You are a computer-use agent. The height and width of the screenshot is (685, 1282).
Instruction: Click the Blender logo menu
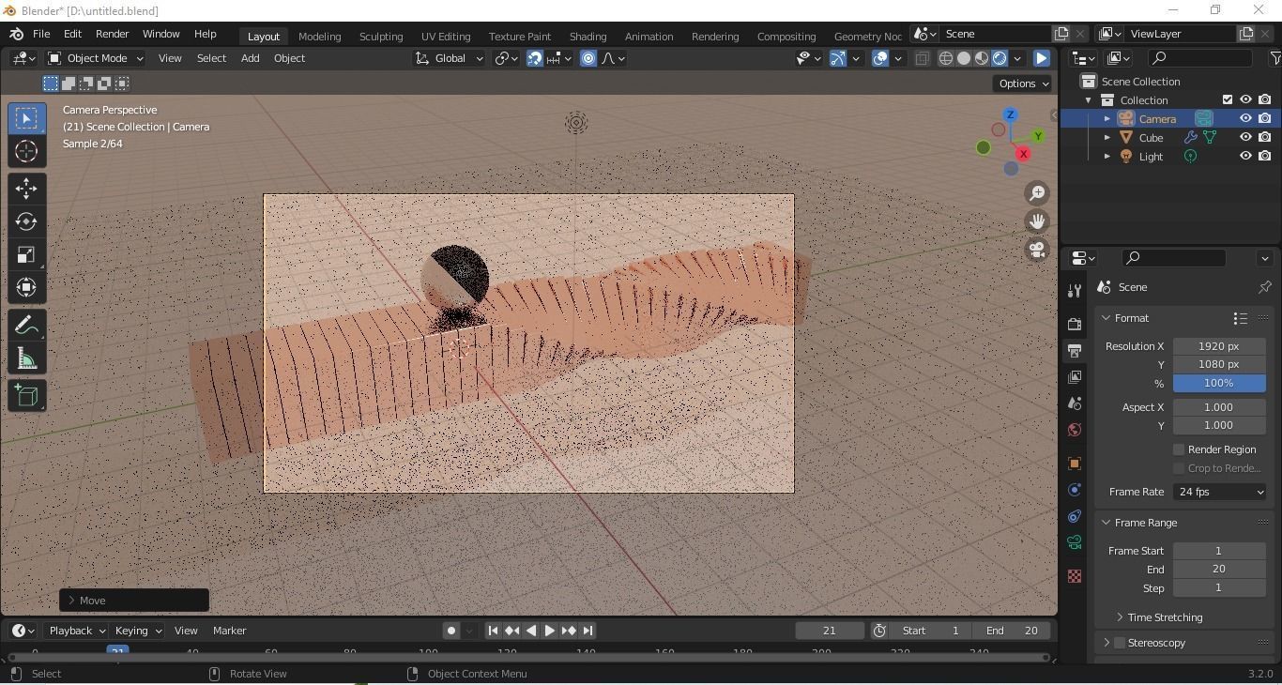tap(16, 34)
